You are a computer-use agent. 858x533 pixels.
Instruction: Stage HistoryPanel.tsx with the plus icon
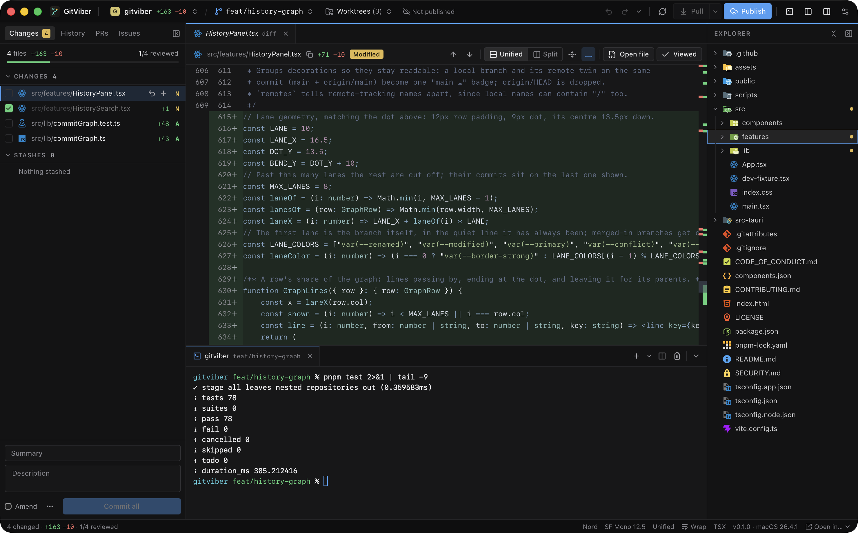[164, 93]
